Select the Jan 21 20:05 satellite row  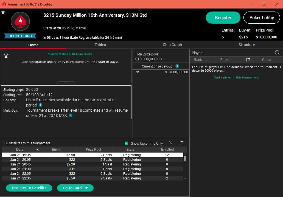tap(93, 159)
